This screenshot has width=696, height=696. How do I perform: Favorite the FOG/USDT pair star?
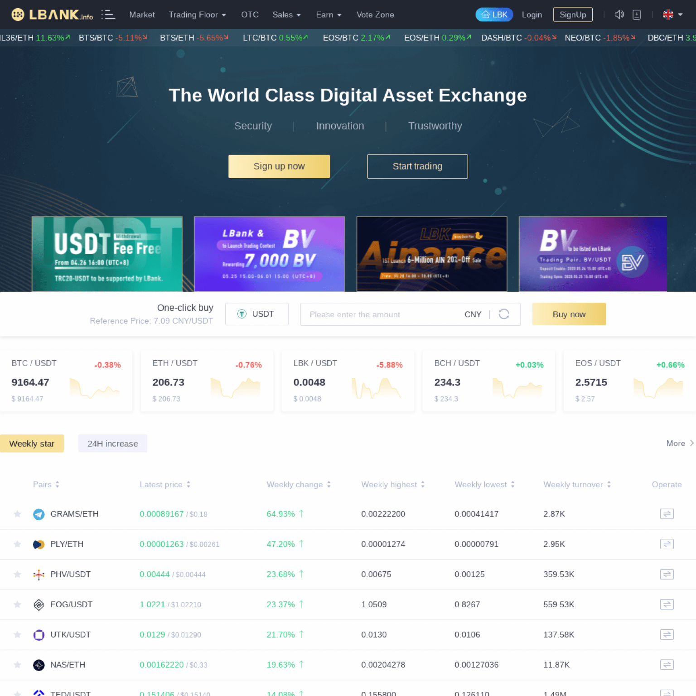pos(17,604)
